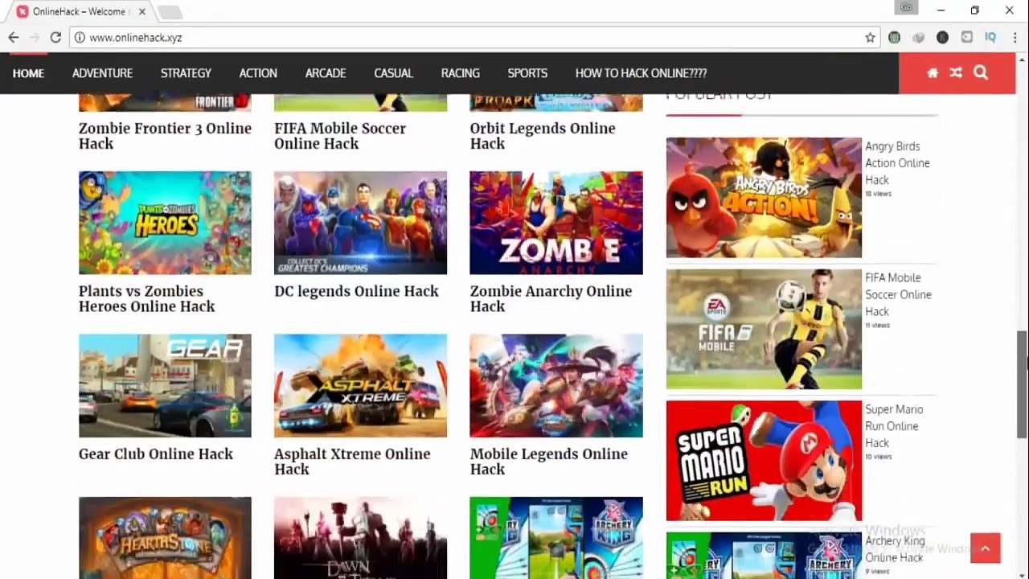
Task: Click the Asphalt Xtreme thumbnail image
Action: (360, 386)
